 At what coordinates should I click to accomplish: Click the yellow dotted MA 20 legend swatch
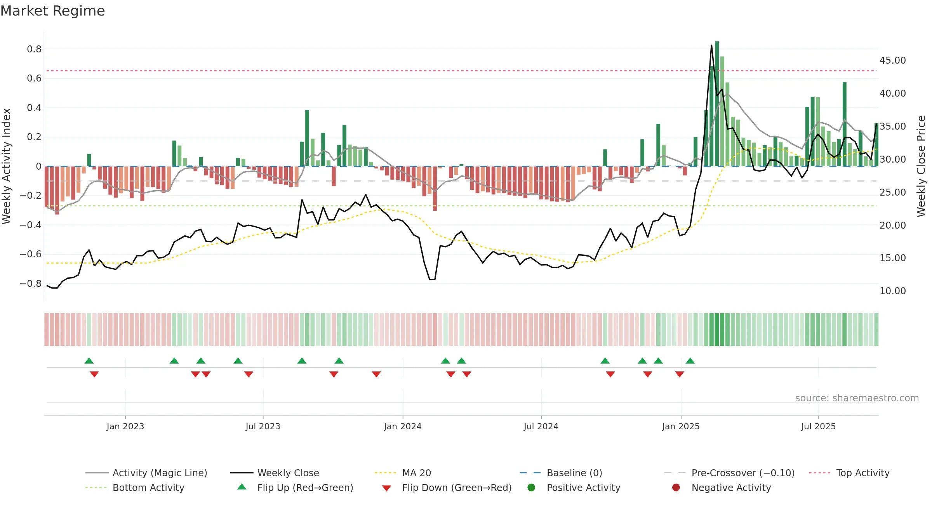386,473
